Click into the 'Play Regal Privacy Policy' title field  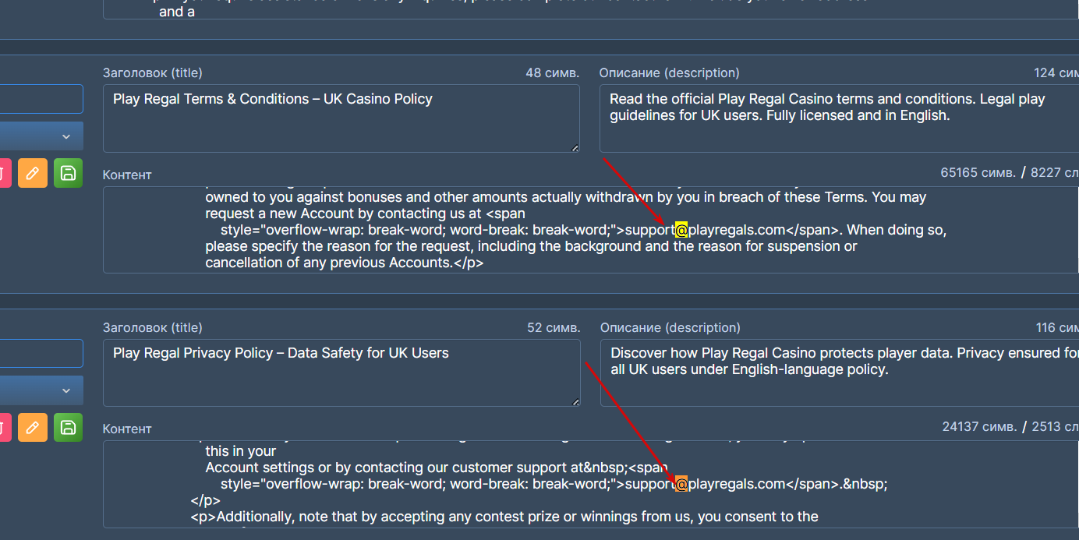point(341,372)
